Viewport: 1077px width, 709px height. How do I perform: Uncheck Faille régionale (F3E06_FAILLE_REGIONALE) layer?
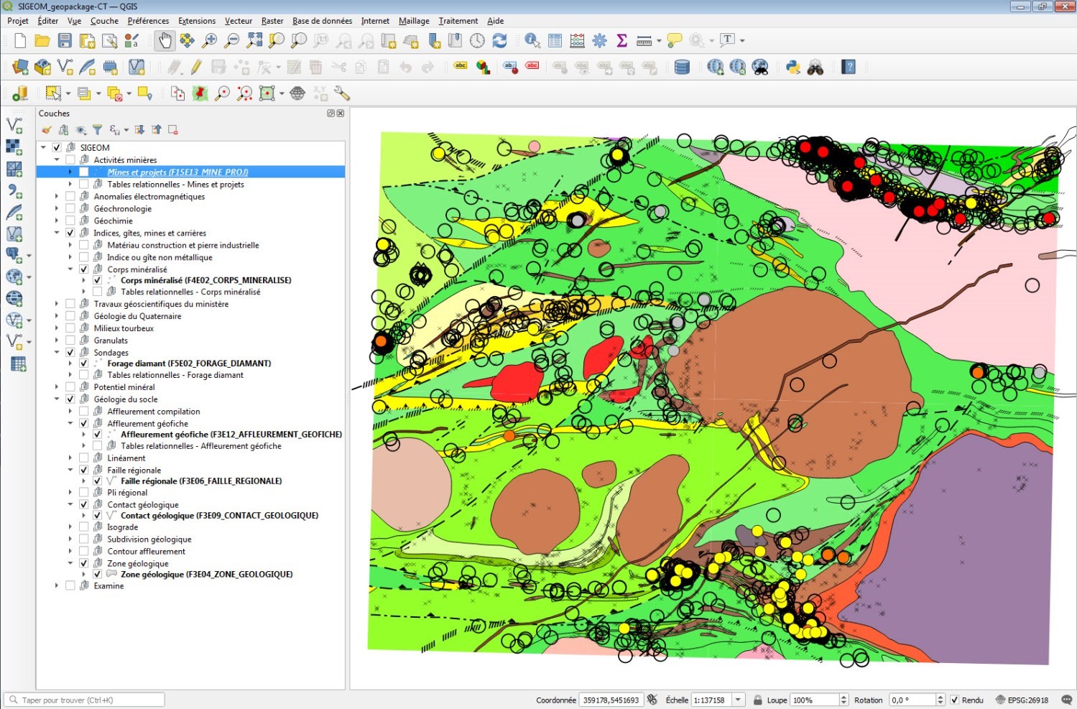[98, 481]
